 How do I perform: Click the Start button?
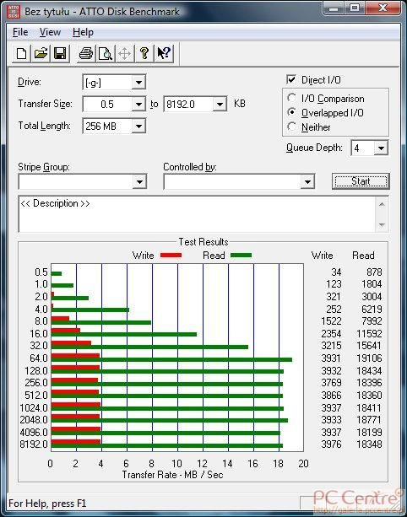(361, 181)
